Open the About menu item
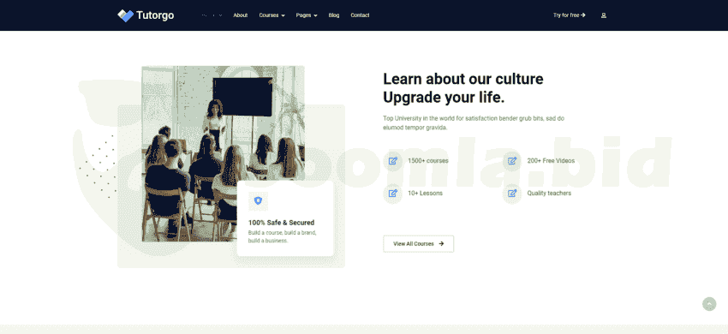Viewport: 728px width, 334px height. pyautogui.click(x=241, y=15)
